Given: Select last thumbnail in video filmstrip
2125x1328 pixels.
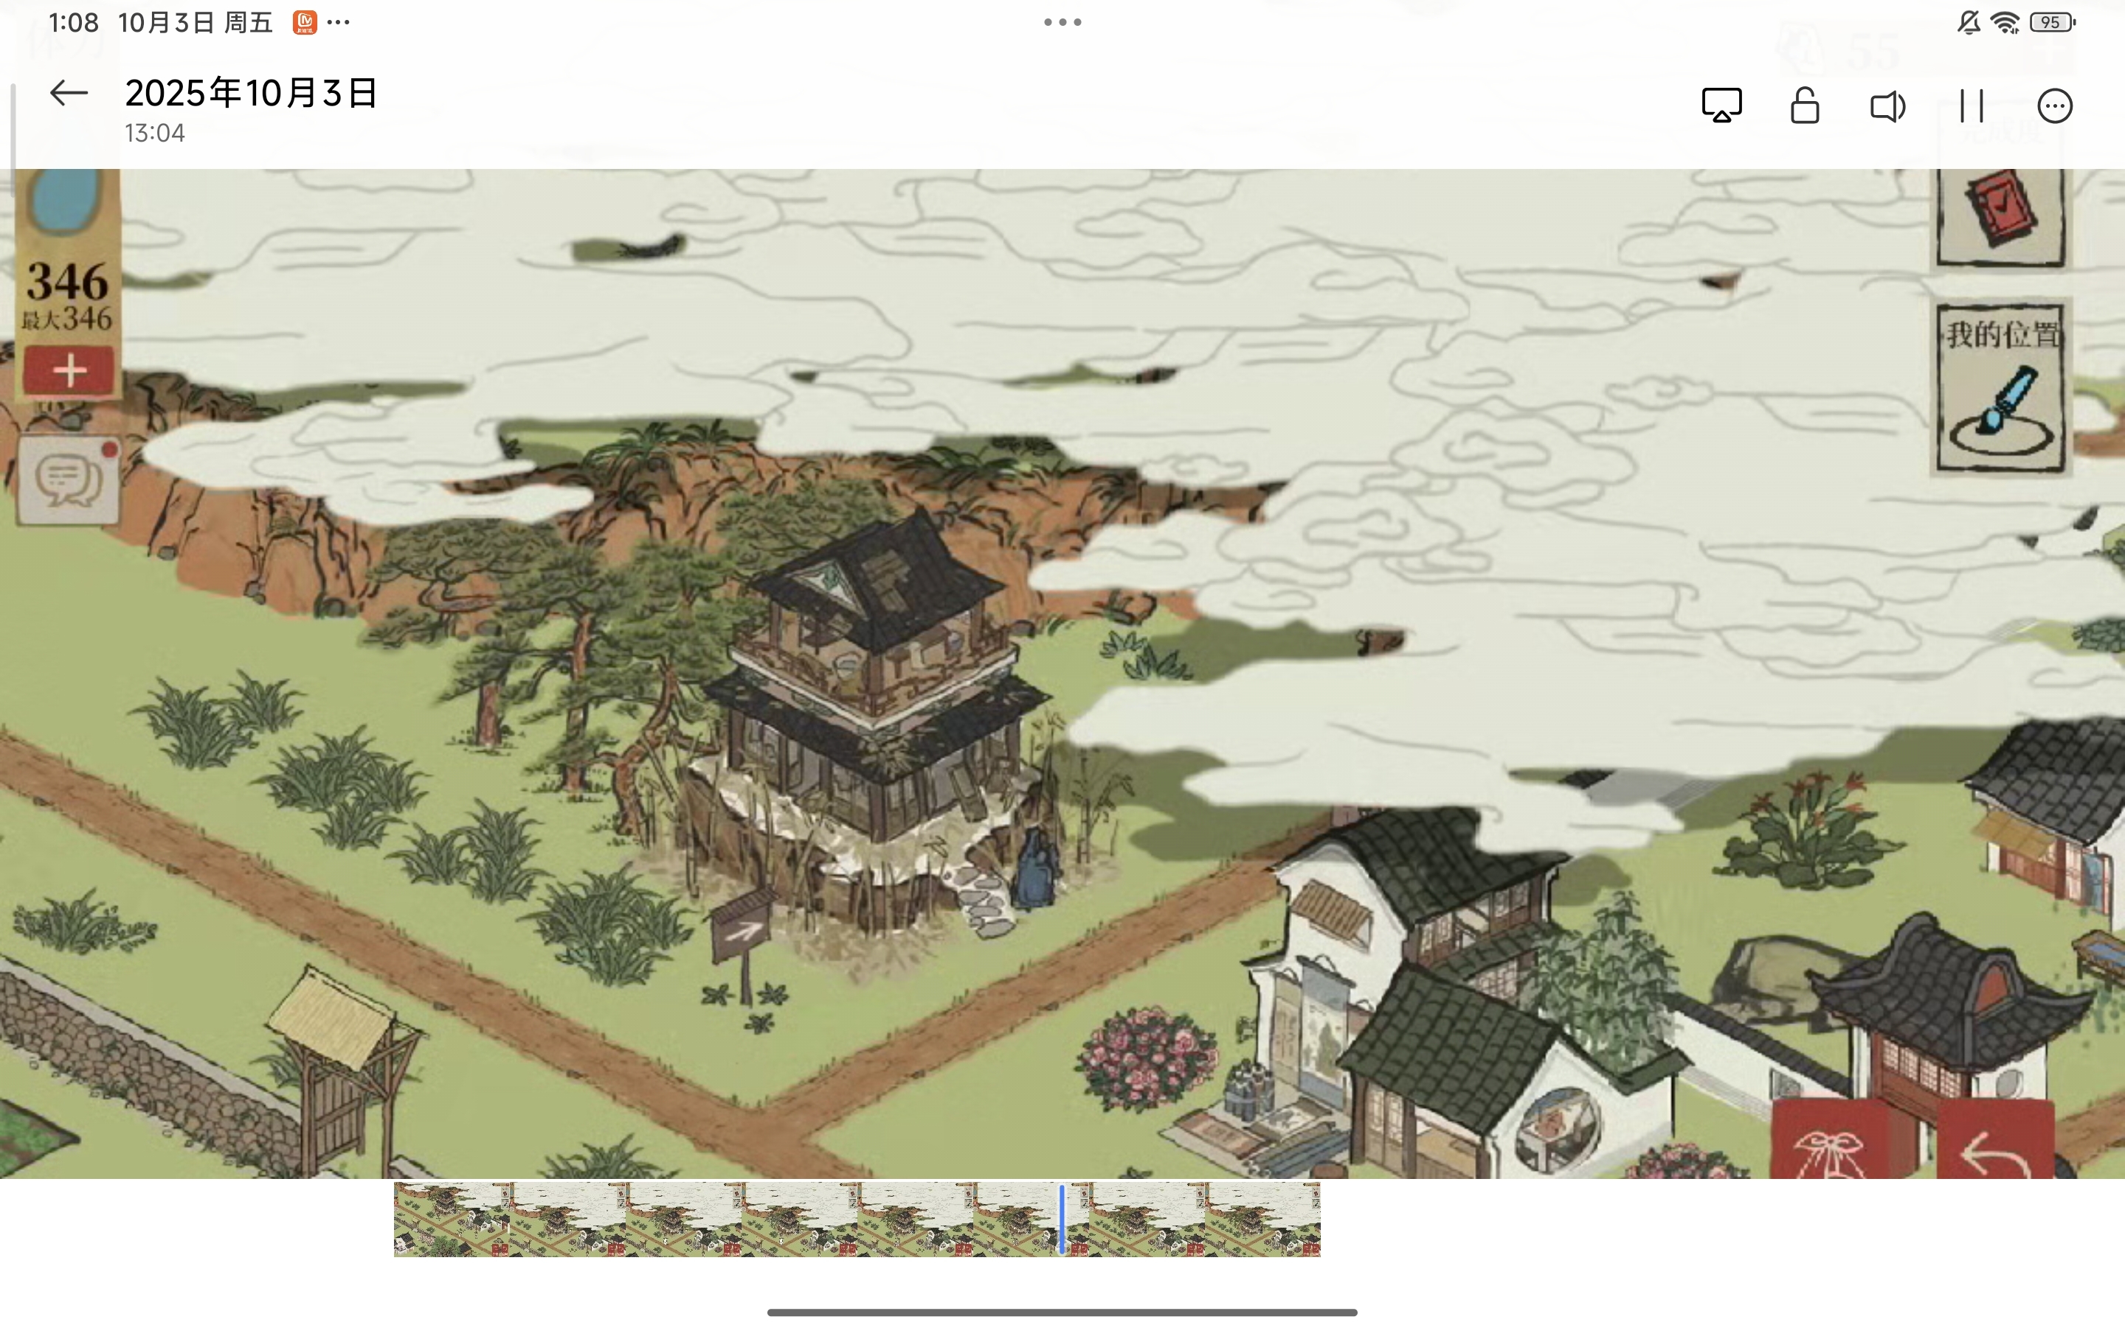Looking at the screenshot, I should pos(1262,1219).
